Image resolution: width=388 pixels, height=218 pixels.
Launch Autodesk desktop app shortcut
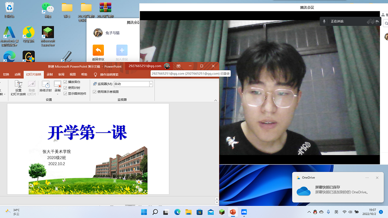[9, 36]
